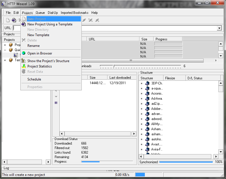Screen dimensions: 226x179
Task: Click the Synchronized progress bar
Action: (x=186, y=162)
